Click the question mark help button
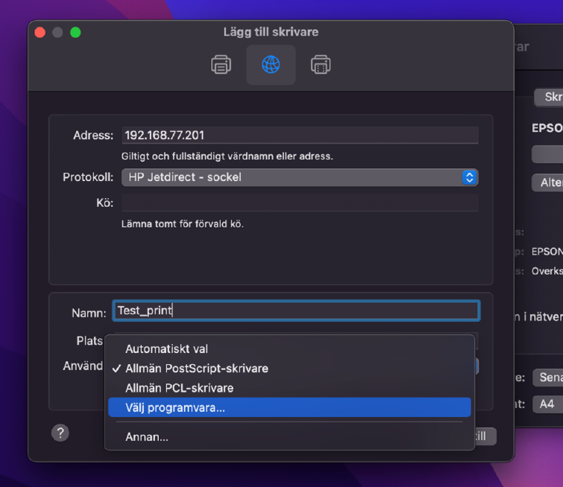This screenshot has height=487, width=563. pos(60,433)
